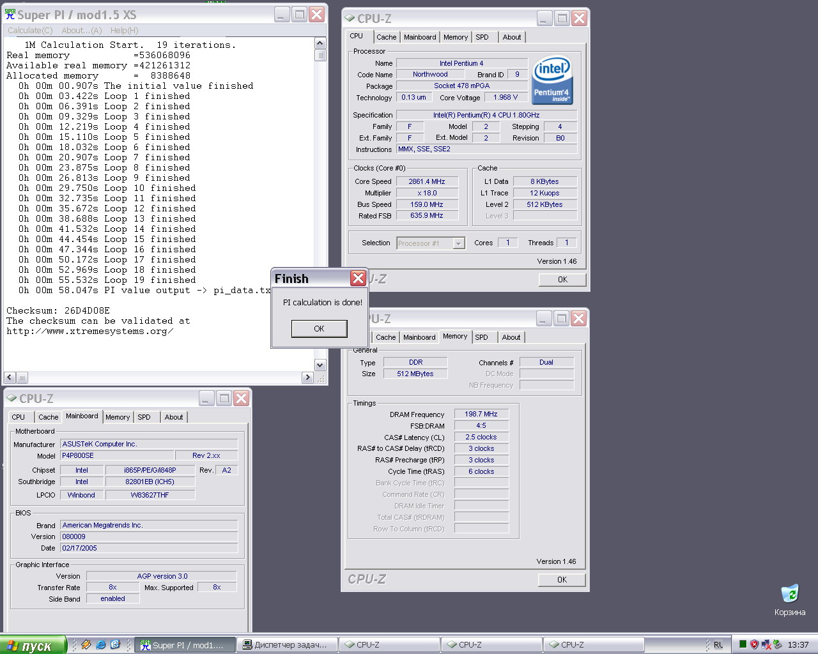This screenshot has width=818, height=654.
Task: Close the Finish dialog
Action: coord(358,278)
